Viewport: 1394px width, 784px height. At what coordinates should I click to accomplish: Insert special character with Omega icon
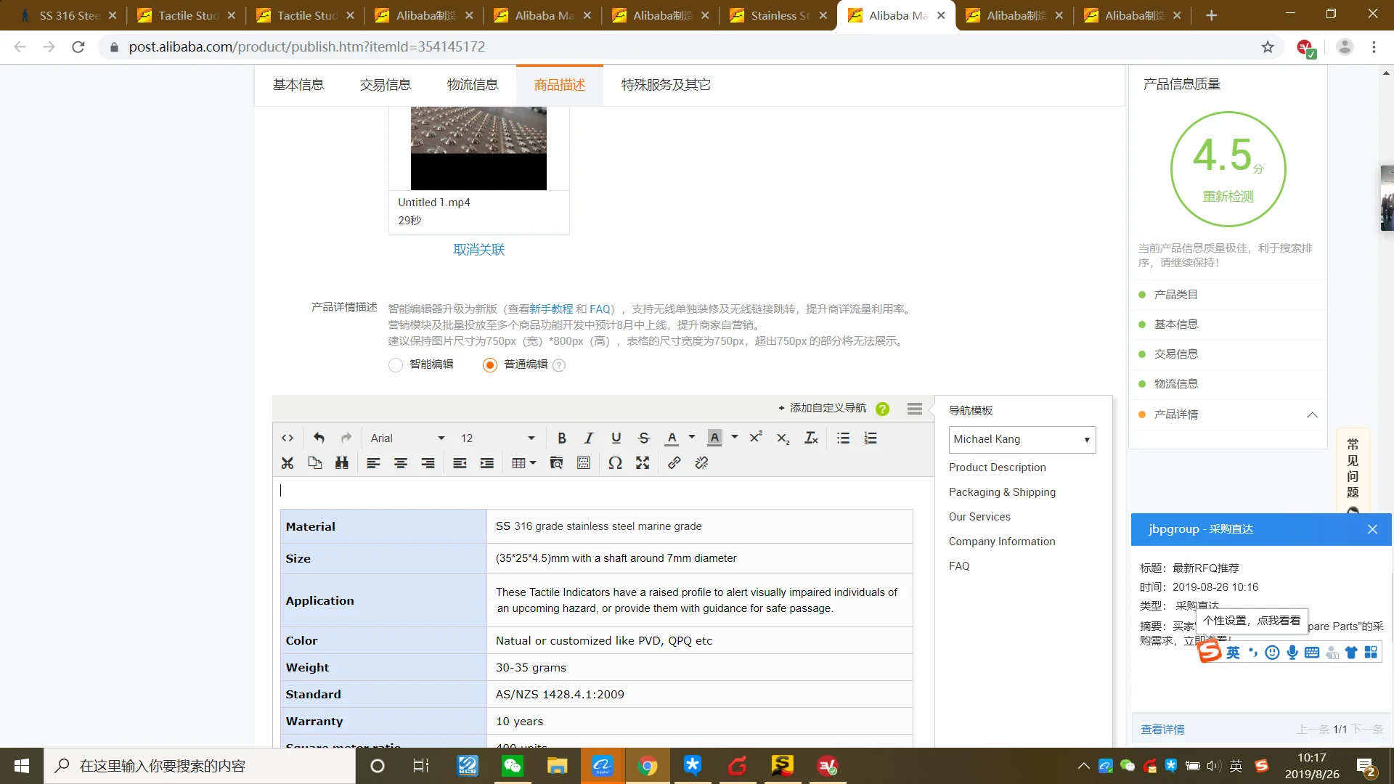[x=615, y=463]
